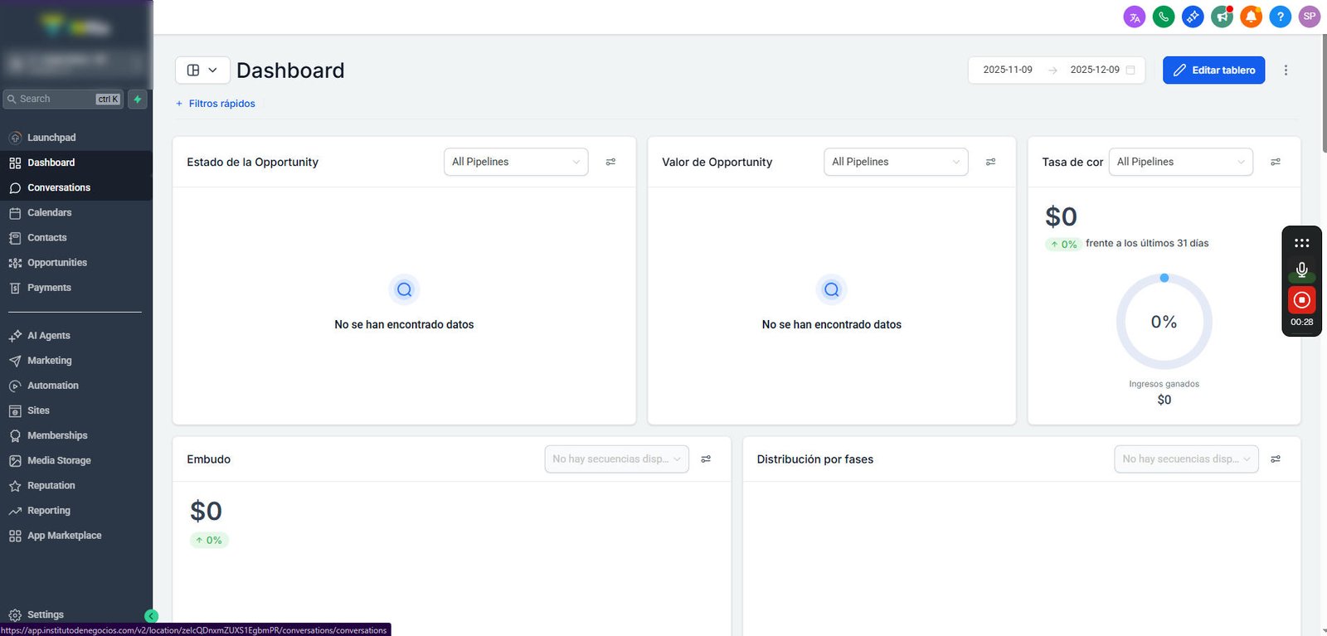Open the SP user avatar menu
This screenshot has height=636, width=1327.
click(1310, 17)
